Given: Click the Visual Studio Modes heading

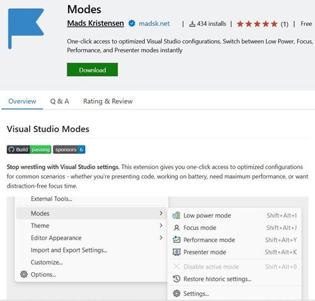Looking at the screenshot, I should pos(48,129).
